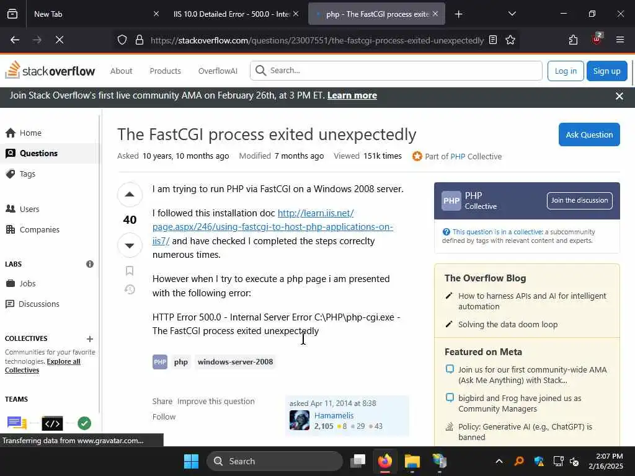
Task: Open Firefox tracking protection shield icon
Action: coord(122,40)
